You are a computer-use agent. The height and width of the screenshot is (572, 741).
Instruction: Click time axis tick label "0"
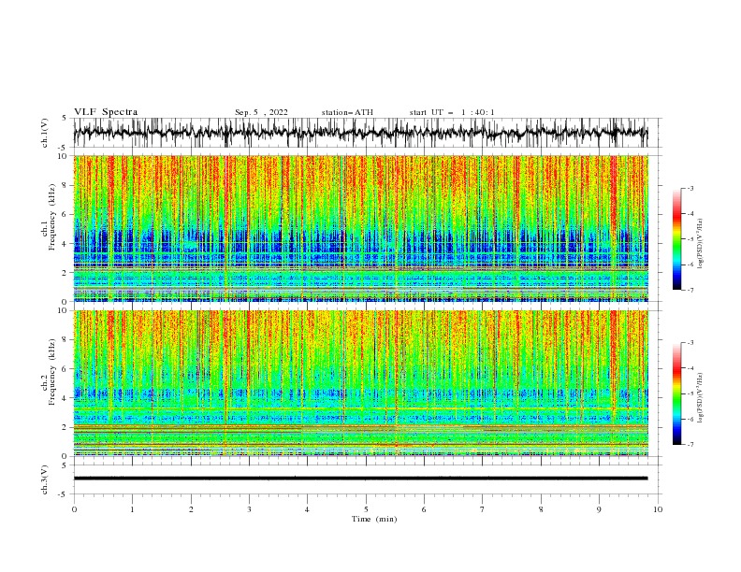coord(74,509)
